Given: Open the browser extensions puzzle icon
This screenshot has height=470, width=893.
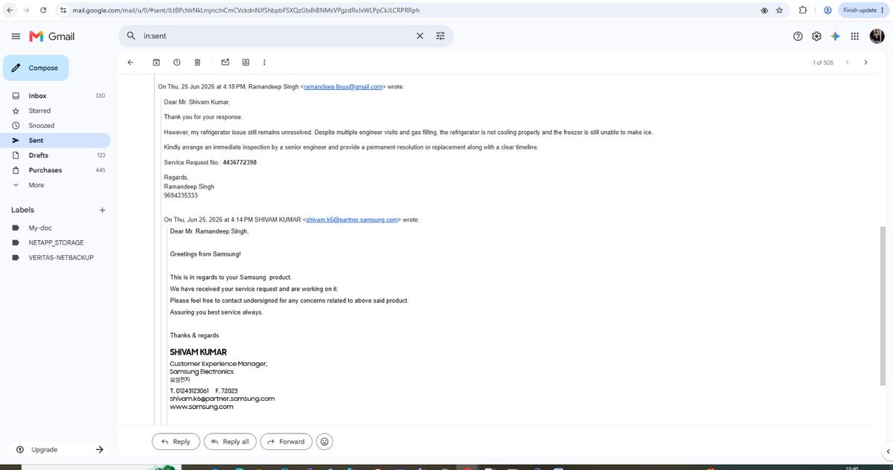Looking at the screenshot, I should [803, 10].
